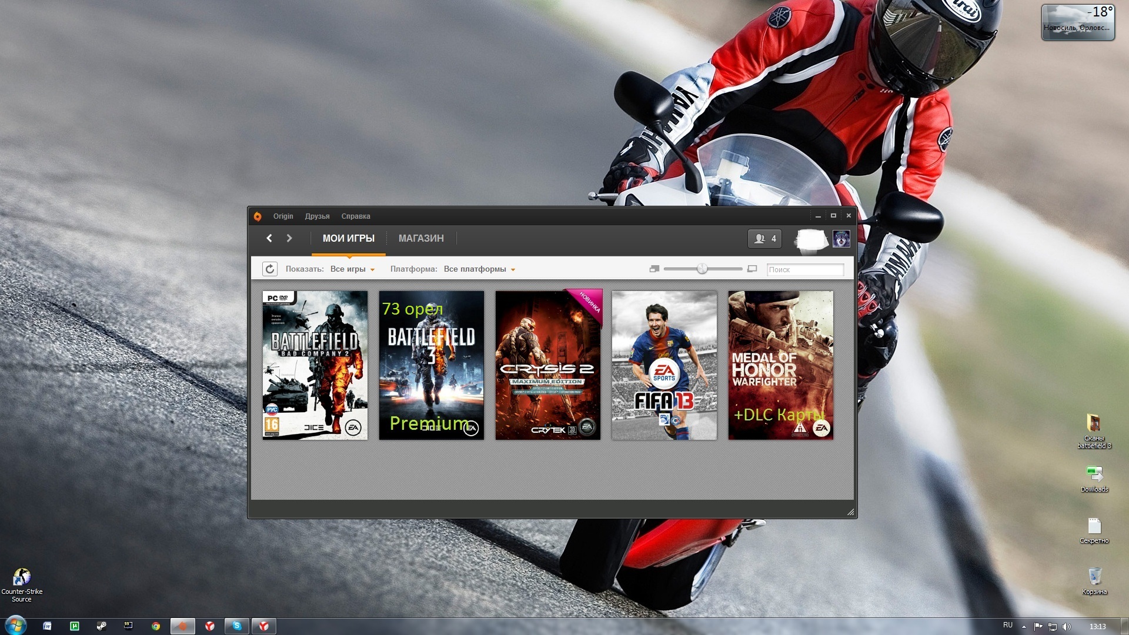
Task: Click the network tray icon
Action: click(1053, 626)
